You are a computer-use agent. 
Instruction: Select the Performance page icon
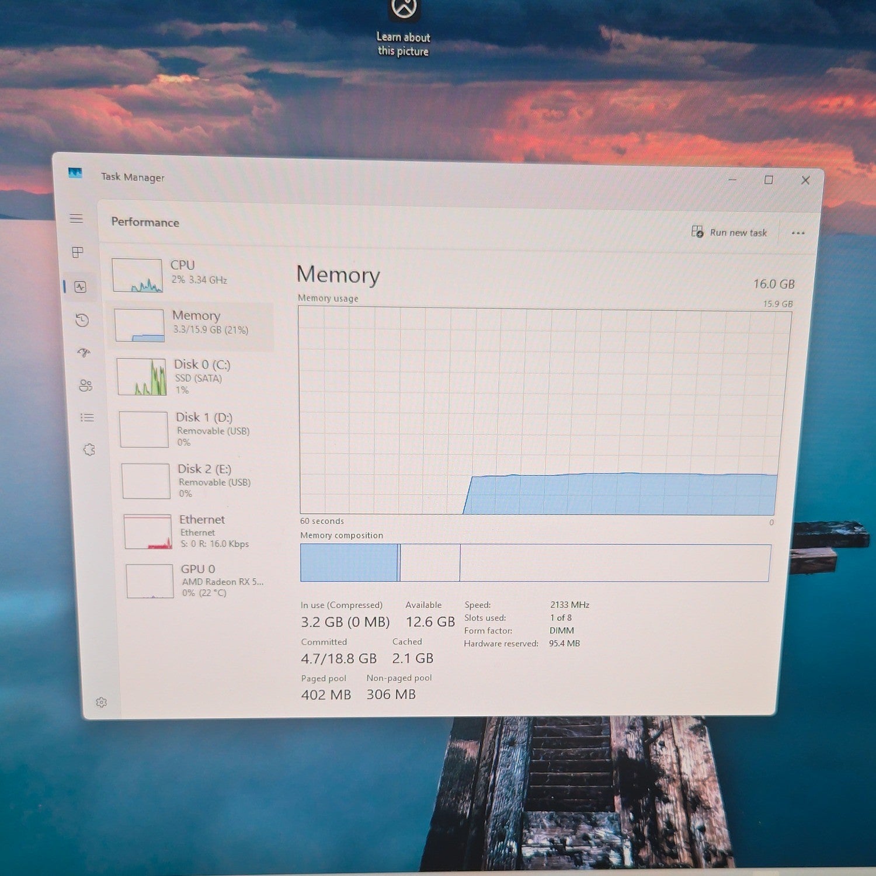pos(81,287)
